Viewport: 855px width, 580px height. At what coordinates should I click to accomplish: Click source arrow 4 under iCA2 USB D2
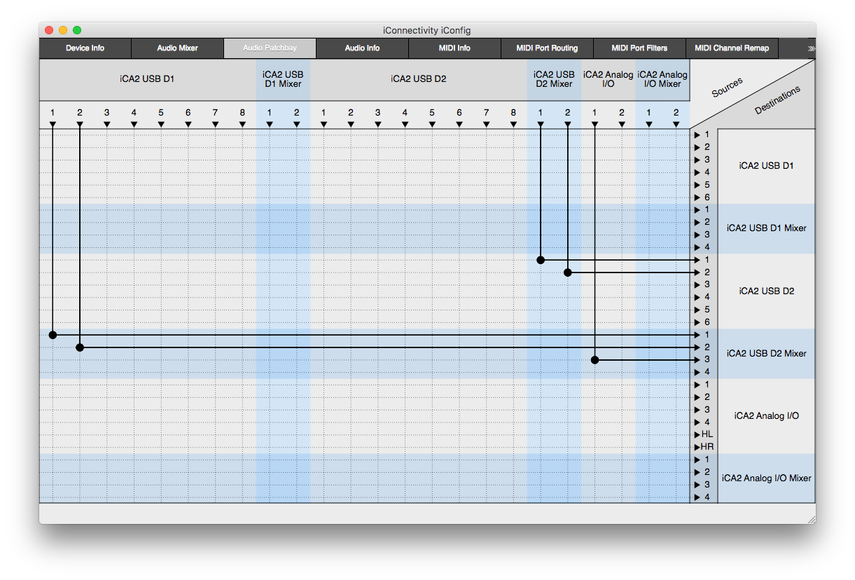coord(405,124)
